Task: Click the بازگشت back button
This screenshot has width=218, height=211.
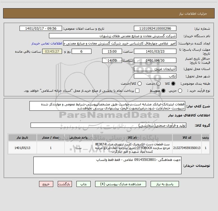Action: click(x=65, y=184)
